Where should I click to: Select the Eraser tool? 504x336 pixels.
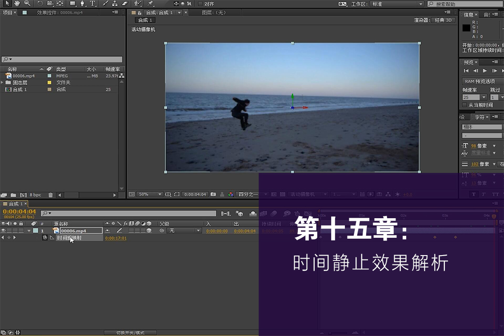pos(125,4)
